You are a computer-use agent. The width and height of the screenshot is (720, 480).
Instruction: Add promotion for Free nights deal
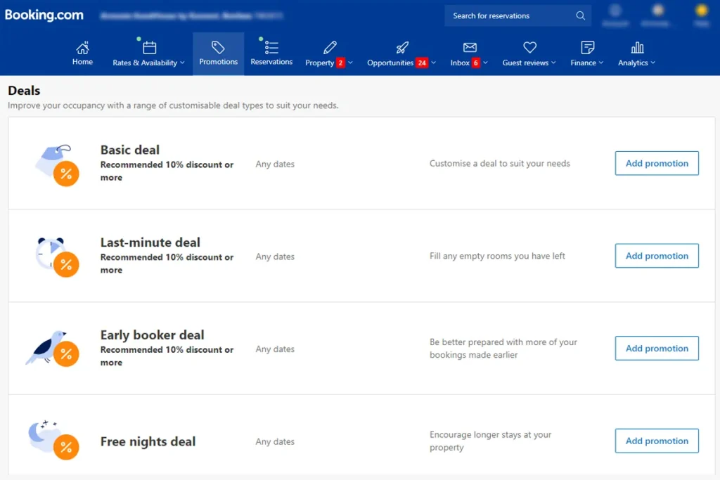coord(657,441)
